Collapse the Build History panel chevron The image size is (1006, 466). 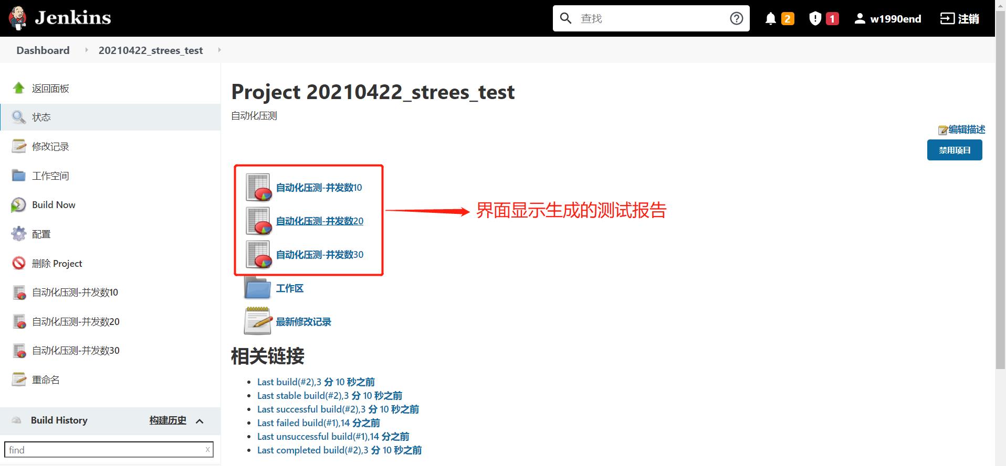click(200, 421)
